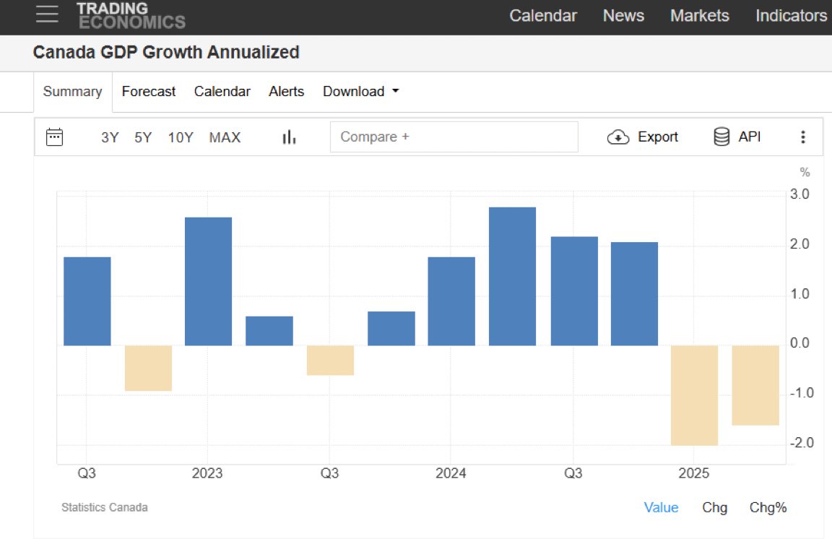This screenshot has height=539, width=832.
Task: Select the 3Y time range
Action: coord(110,137)
